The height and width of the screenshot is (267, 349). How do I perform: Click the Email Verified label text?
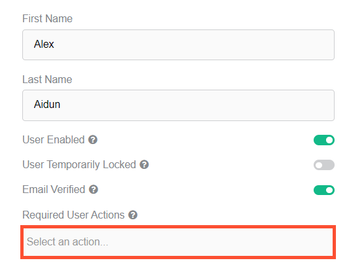[x=54, y=190]
